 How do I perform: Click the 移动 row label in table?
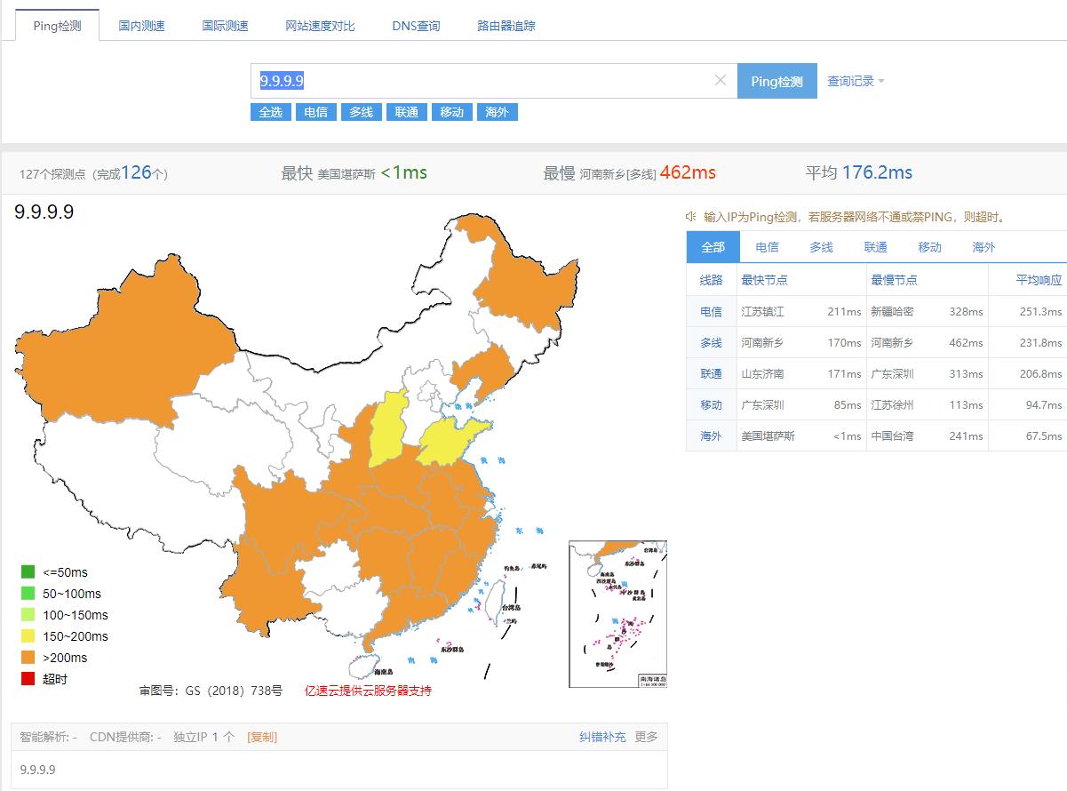pyautogui.click(x=711, y=405)
